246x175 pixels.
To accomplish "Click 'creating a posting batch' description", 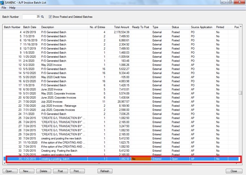I will 55,159.
